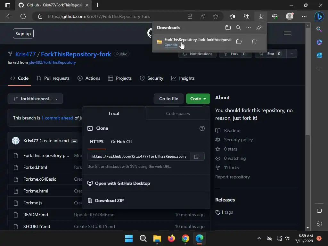
Task: Click the Report repository link
Action: pyautogui.click(x=233, y=177)
